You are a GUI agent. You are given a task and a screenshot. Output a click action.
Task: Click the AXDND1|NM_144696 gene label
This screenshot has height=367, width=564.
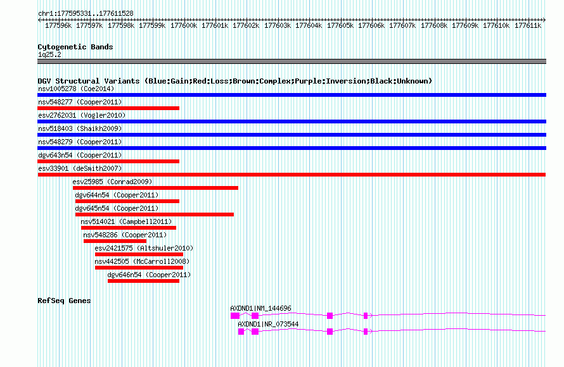click(x=261, y=308)
